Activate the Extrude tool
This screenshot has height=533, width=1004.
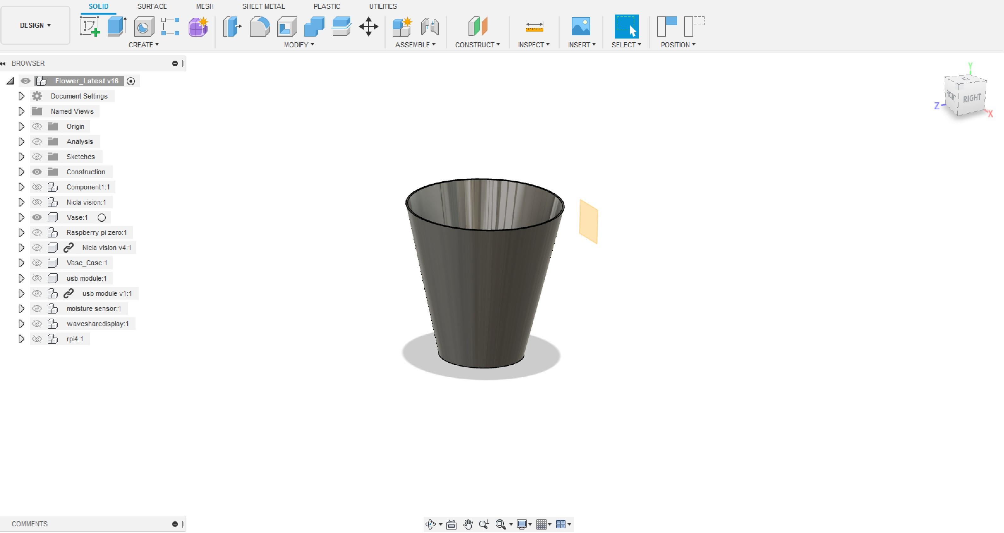click(116, 27)
